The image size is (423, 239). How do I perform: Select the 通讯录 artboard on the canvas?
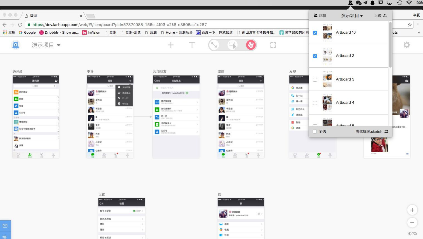click(36, 117)
